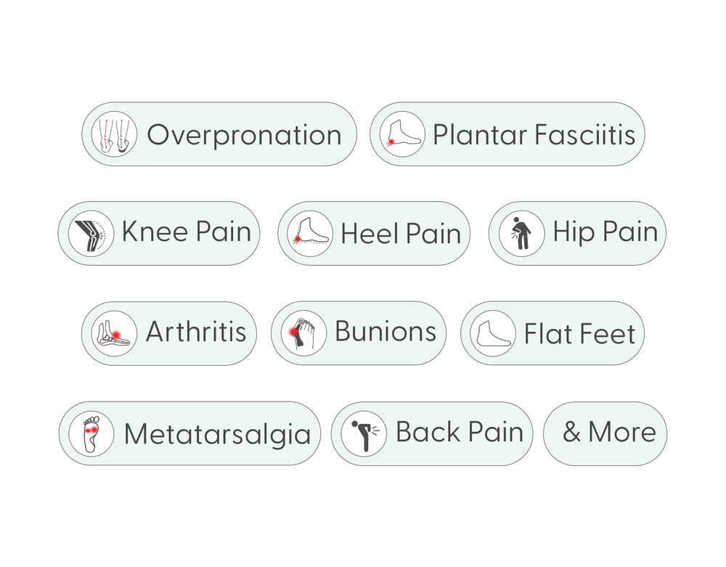Click the Knee Pain joint icon
The height and width of the screenshot is (567, 726).
coord(91,233)
